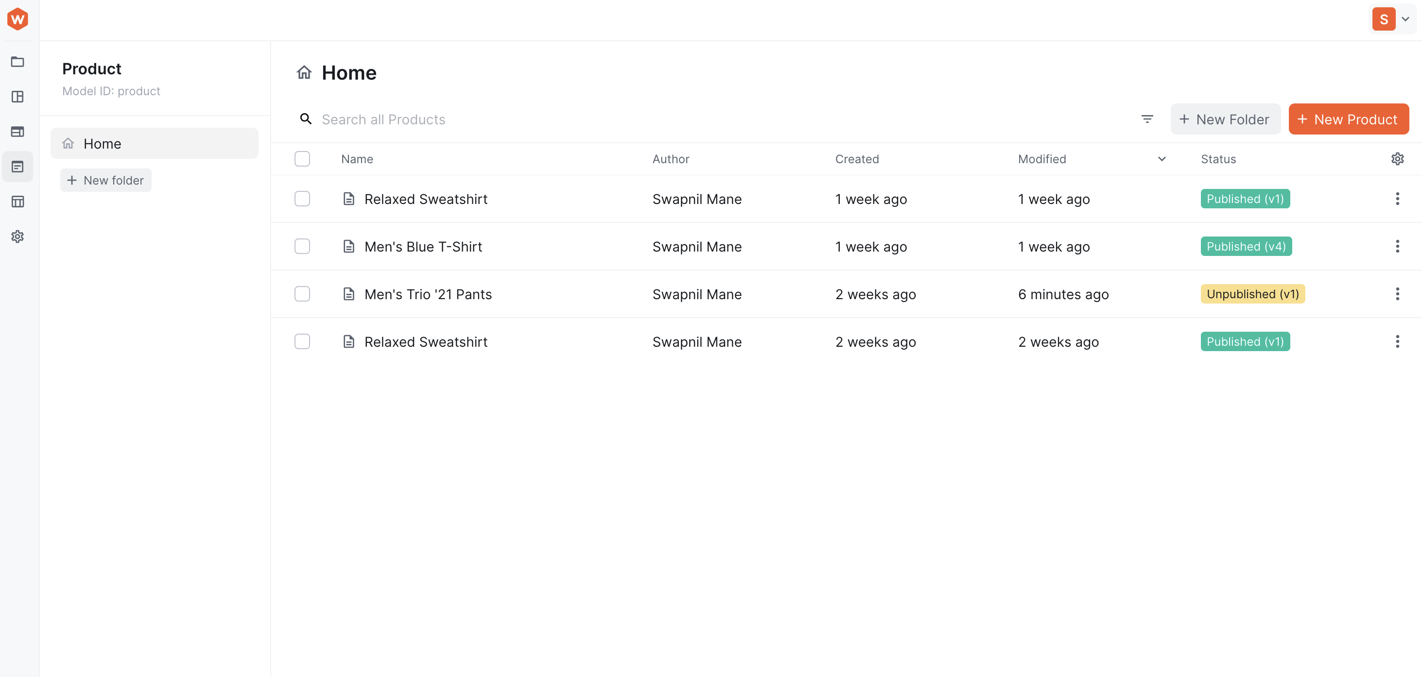The height and width of the screenshot is (677, 1422).
Task: Click the orange S user avatar
Action: pyautogui.click(x=1383, y=19)
